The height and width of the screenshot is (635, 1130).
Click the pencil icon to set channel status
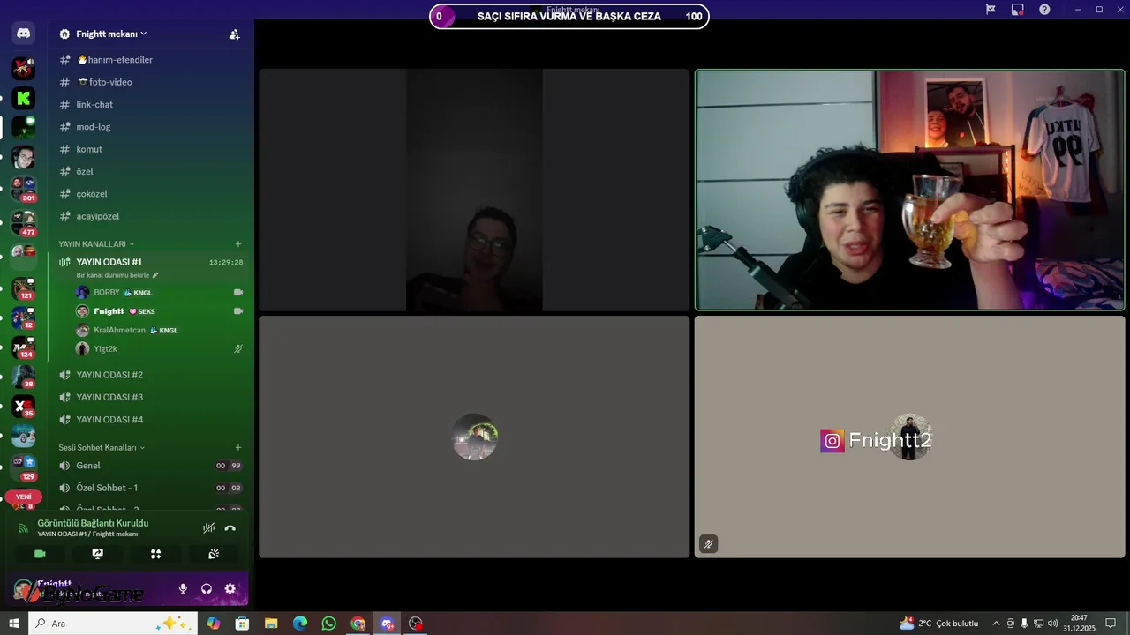155,275
